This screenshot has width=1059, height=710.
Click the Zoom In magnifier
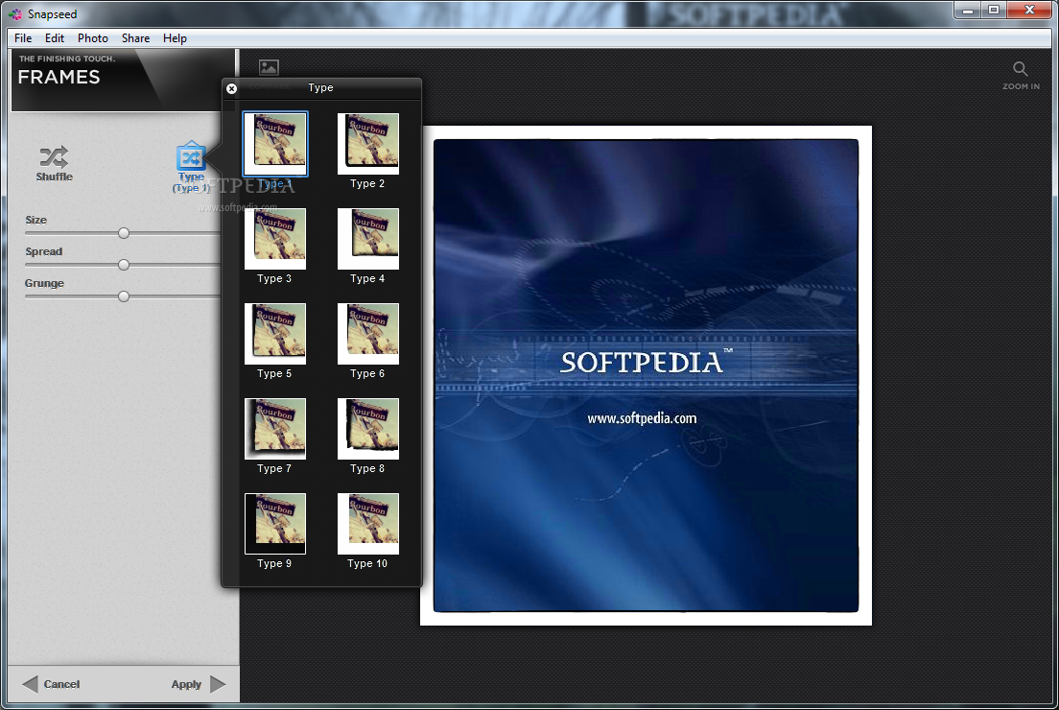(1020, 69)
